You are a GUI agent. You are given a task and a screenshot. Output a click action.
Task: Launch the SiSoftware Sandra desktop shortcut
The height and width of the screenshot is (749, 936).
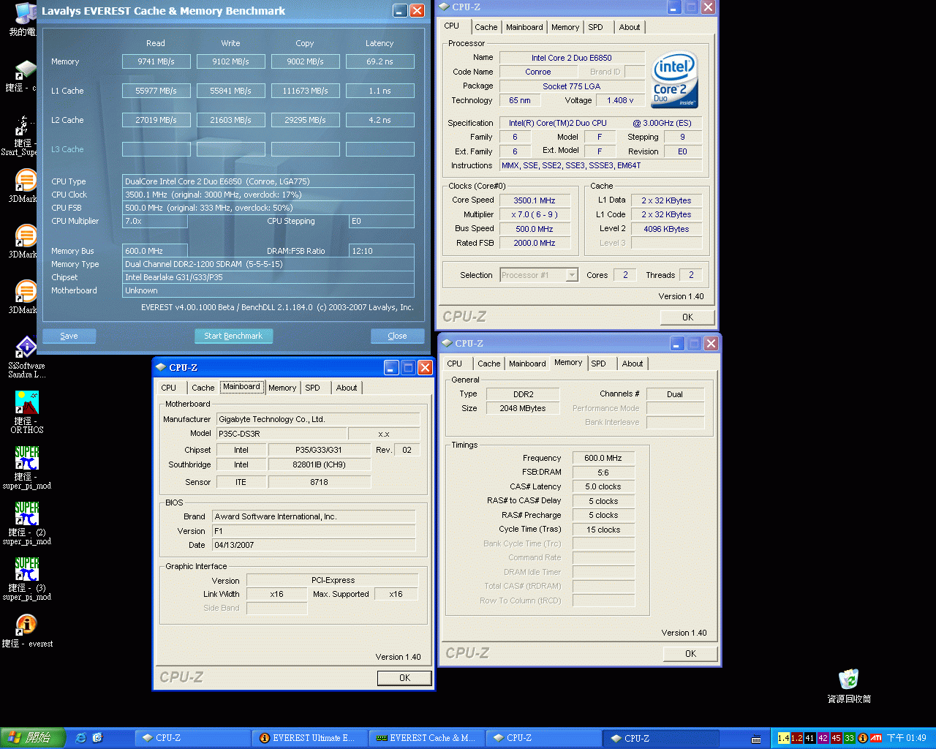coord(26,357)
